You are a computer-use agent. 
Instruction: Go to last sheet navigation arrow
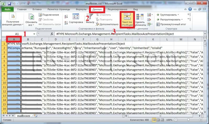coord(13,116)
